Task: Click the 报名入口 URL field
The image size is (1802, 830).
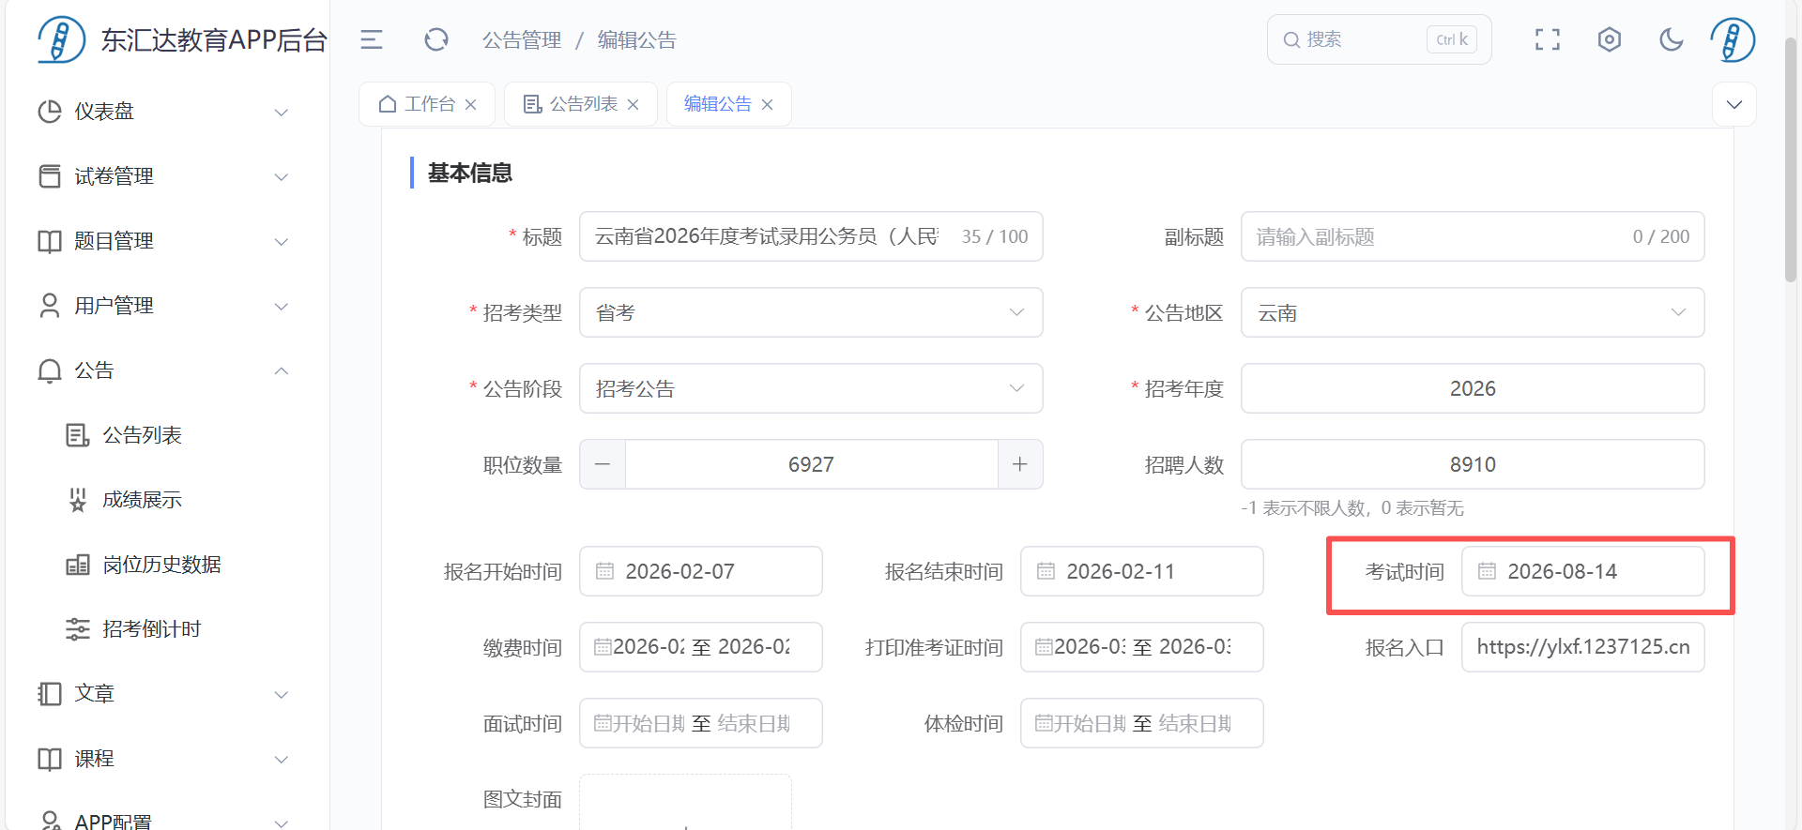Action: point(1583,647)
